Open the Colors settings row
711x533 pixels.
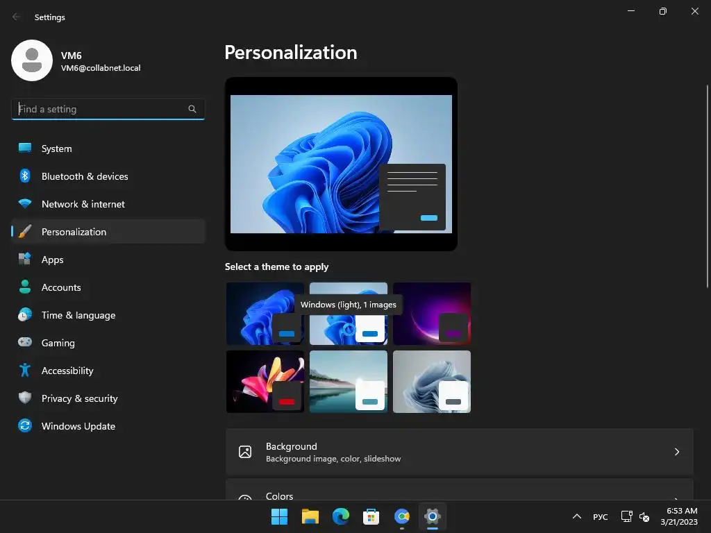pos(460,489)
